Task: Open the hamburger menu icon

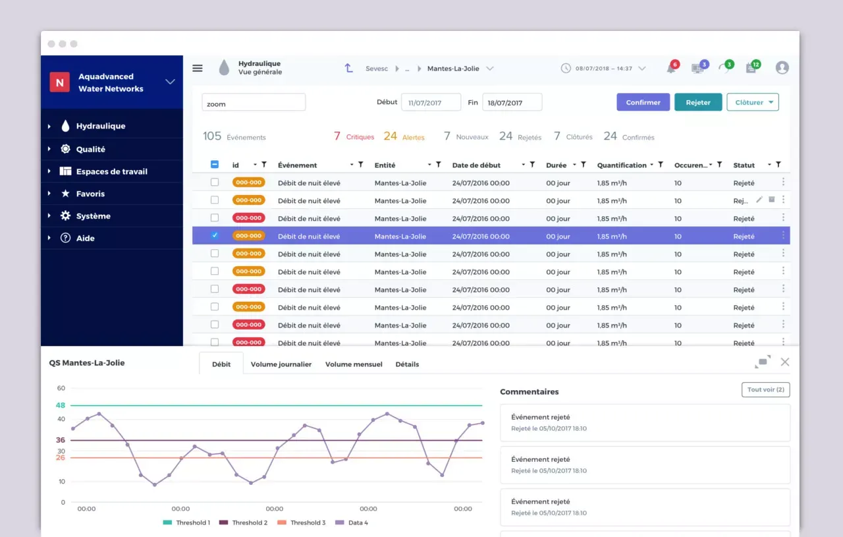Action: pos(198,68)
